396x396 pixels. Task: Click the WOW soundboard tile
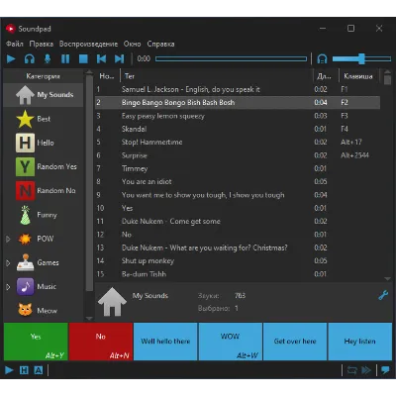pos(230,342)
